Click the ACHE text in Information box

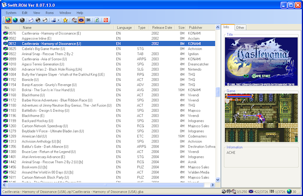click(x=231, y=153)
